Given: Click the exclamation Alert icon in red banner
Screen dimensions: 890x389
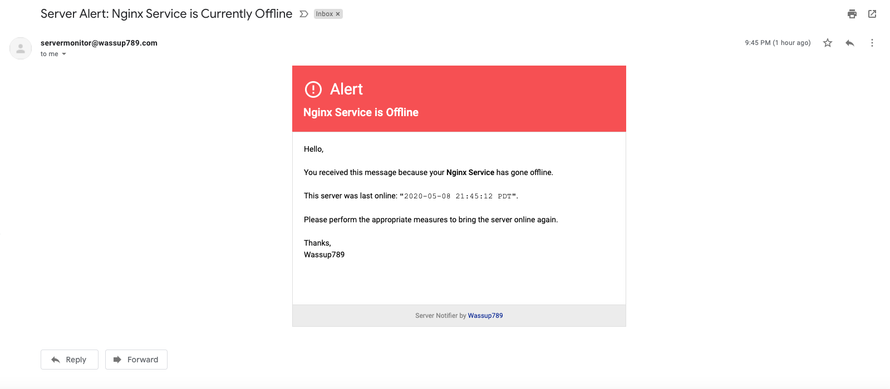Looking at the screenshot, I should [313, 89].
